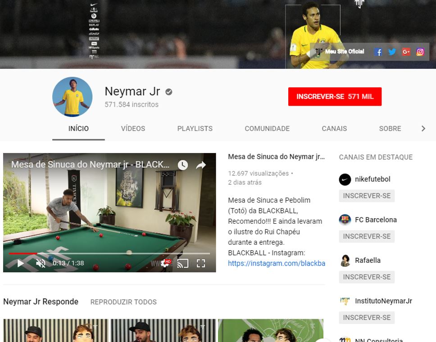Click the nikefutebol channel name
Screen dimensions: 436x342
pos(372,179)
